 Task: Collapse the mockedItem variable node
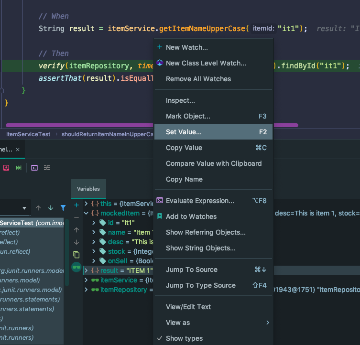86,213
